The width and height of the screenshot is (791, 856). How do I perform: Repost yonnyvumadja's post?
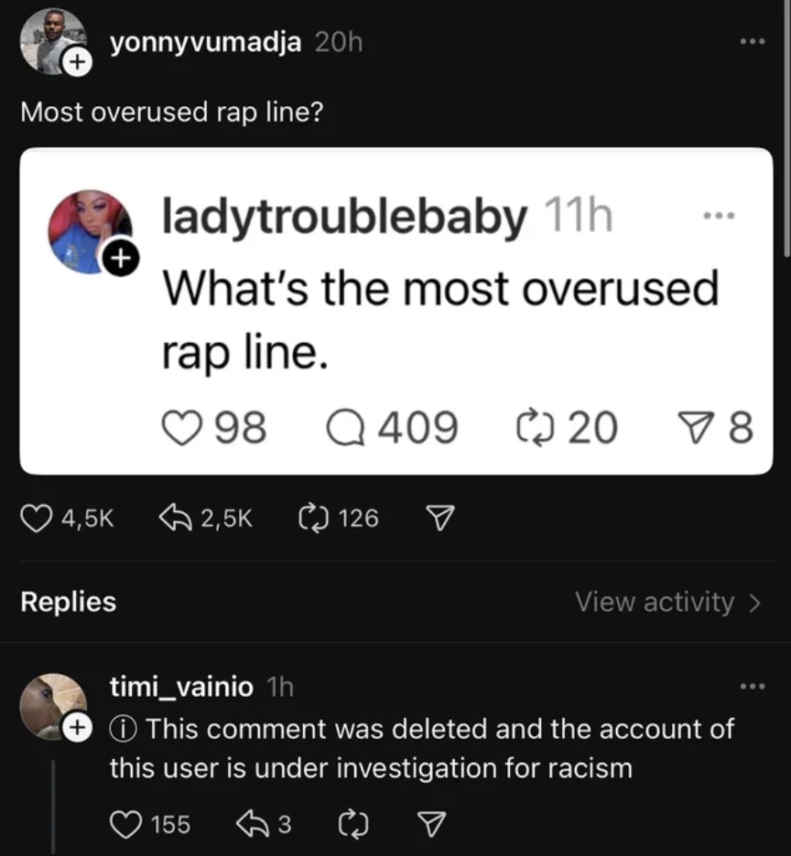[313, 519]
